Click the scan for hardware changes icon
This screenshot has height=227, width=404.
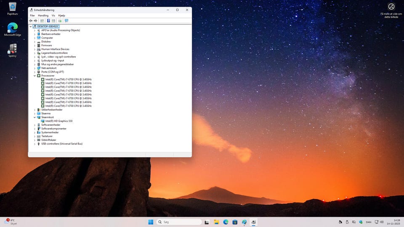(66, 21)
